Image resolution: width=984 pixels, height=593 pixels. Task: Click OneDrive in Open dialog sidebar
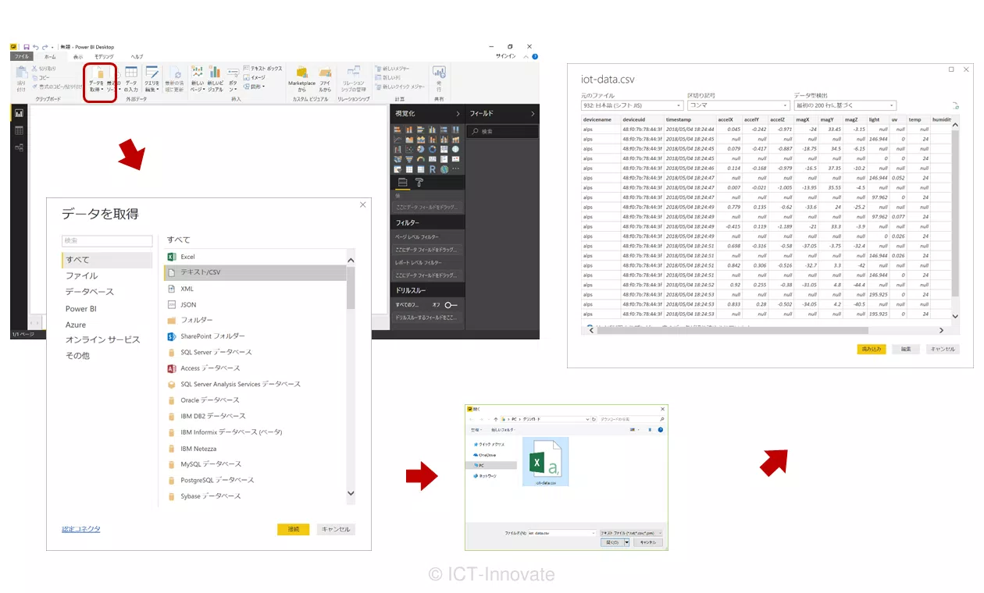[x=483, y=454]
